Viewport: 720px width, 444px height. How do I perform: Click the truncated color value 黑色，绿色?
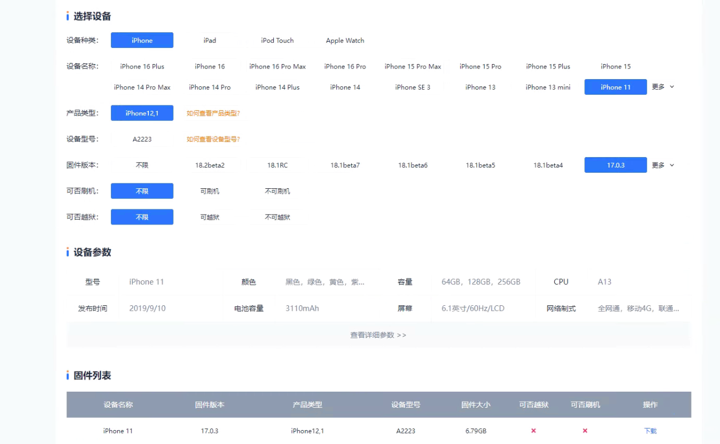[325, 282]
